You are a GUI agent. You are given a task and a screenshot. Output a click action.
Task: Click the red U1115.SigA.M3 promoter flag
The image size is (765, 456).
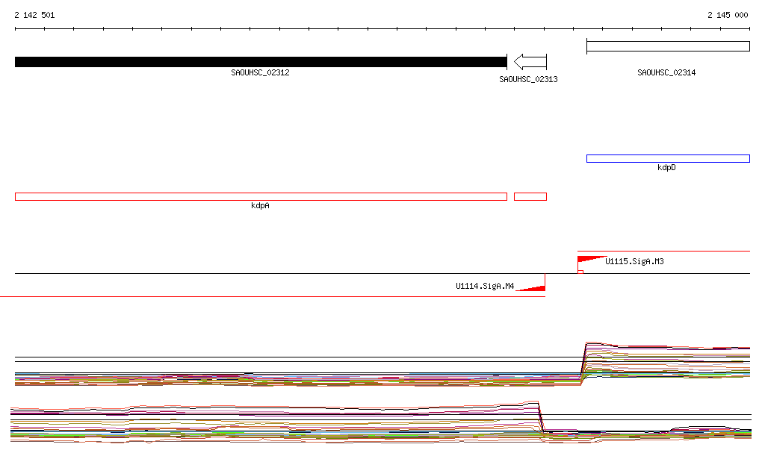(x=588, y=260)
